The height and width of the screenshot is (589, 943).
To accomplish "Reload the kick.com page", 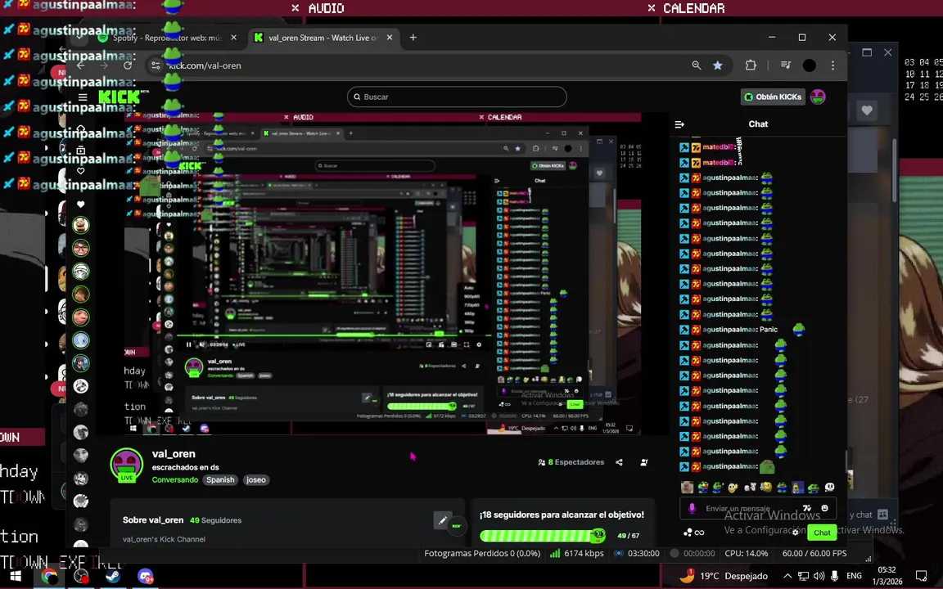I will point(128,65).
